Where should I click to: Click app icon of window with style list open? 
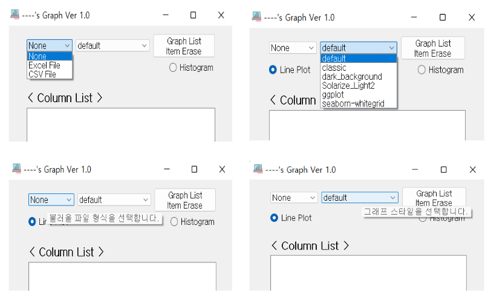pyautogui.click(x=256, y=16)
